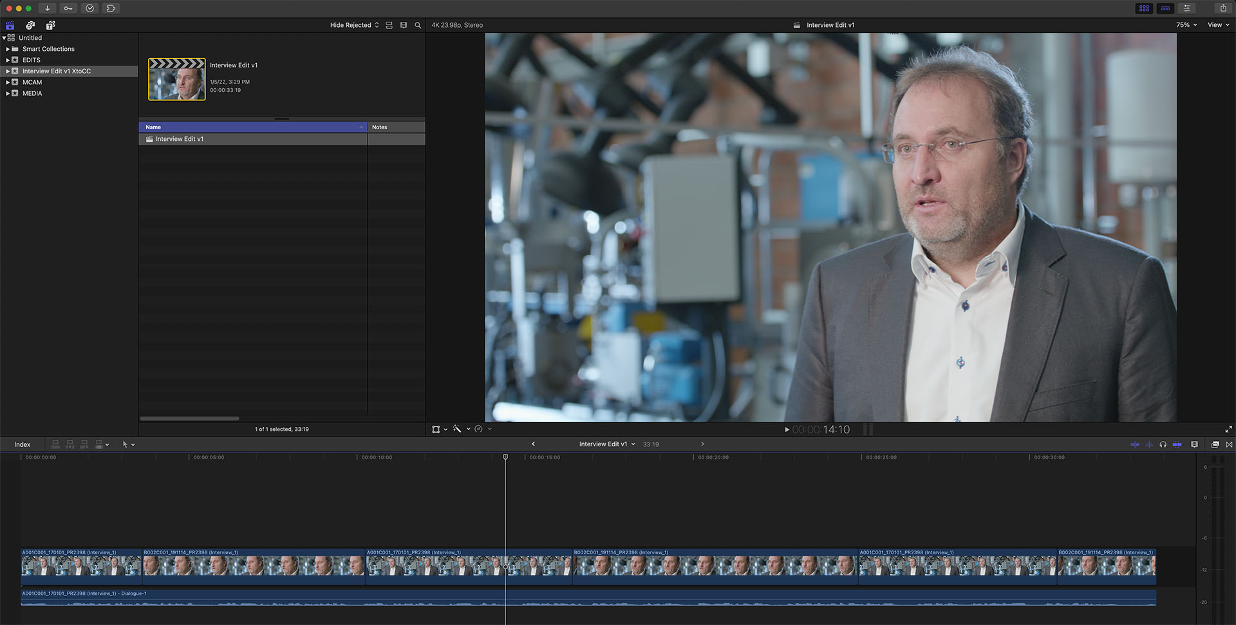
Task: Open the Select arrow tool menu
Action: click(128, 444)
